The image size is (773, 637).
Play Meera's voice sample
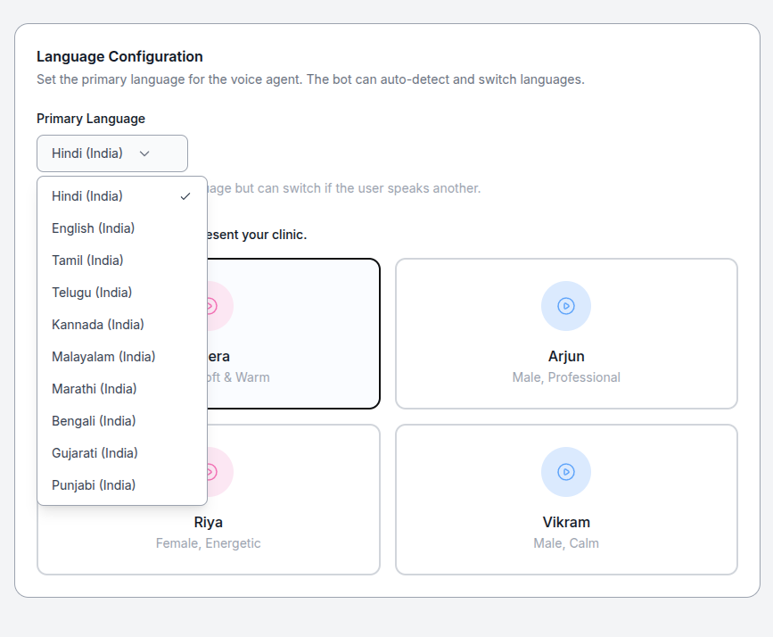(212, 305)
